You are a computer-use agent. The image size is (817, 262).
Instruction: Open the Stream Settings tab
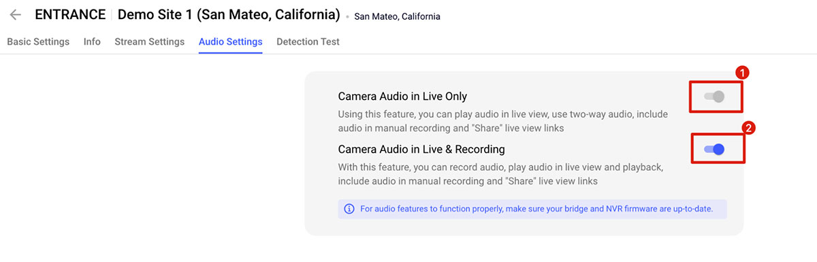point(149,42)
